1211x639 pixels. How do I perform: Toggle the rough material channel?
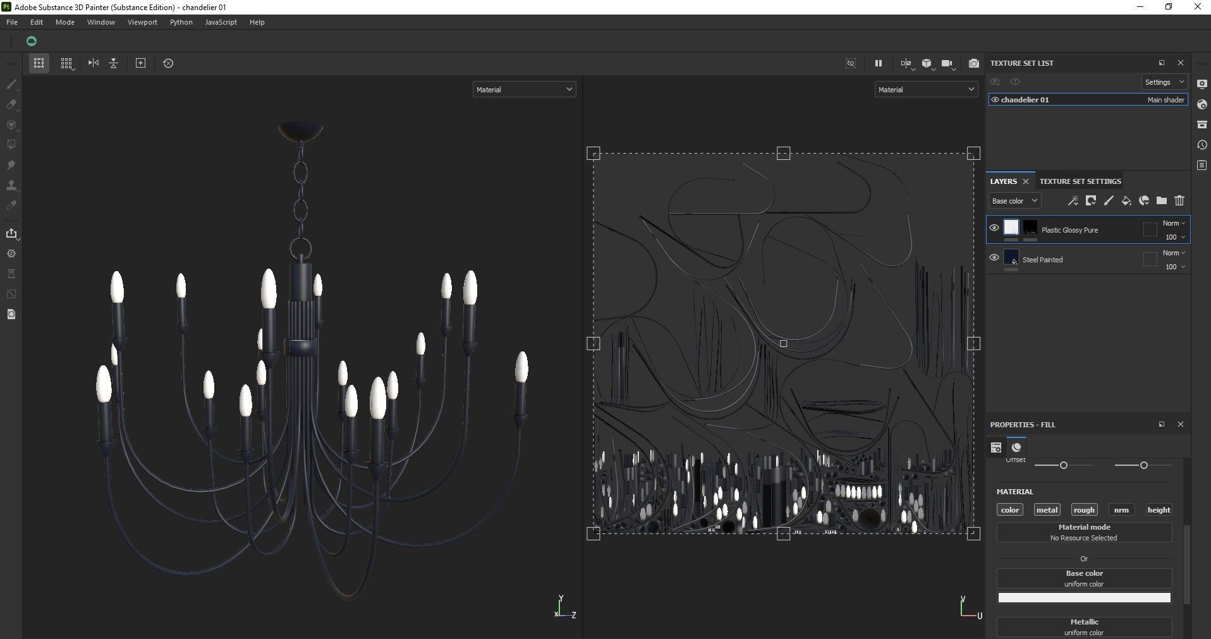coord(1084,510)
